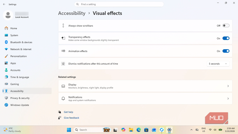Click the blue swirl app icon on taskbar

pyautogui.click(x=162, y=130)
